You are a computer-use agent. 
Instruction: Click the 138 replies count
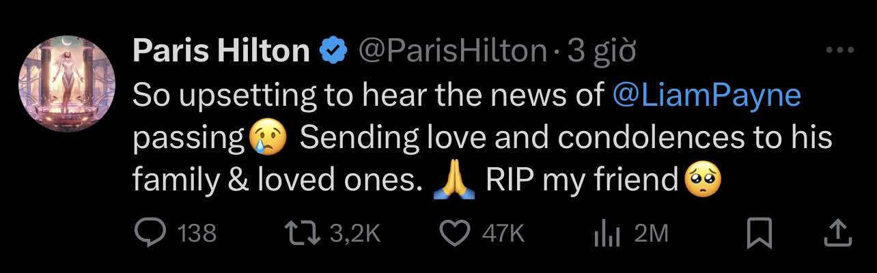click(x=197, y=234)
